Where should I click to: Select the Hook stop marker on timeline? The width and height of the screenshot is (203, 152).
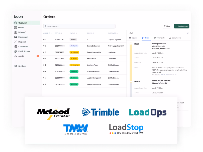point(131,44)
